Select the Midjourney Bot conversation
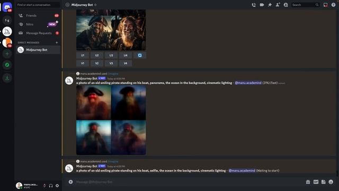 pos(38,50)
